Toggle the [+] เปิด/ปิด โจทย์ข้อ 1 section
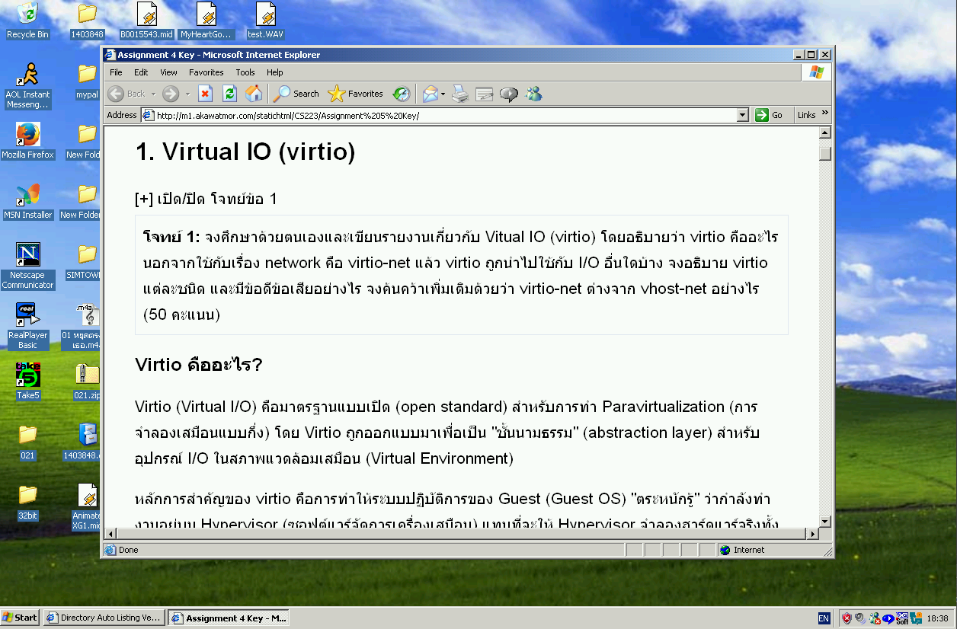 206,200
